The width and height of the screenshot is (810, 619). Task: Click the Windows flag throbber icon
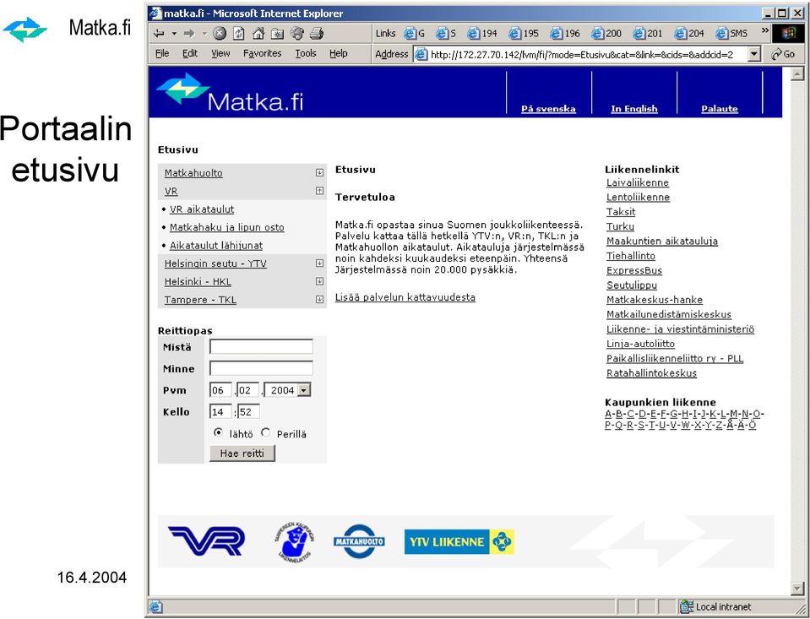[x=788, y=34]
